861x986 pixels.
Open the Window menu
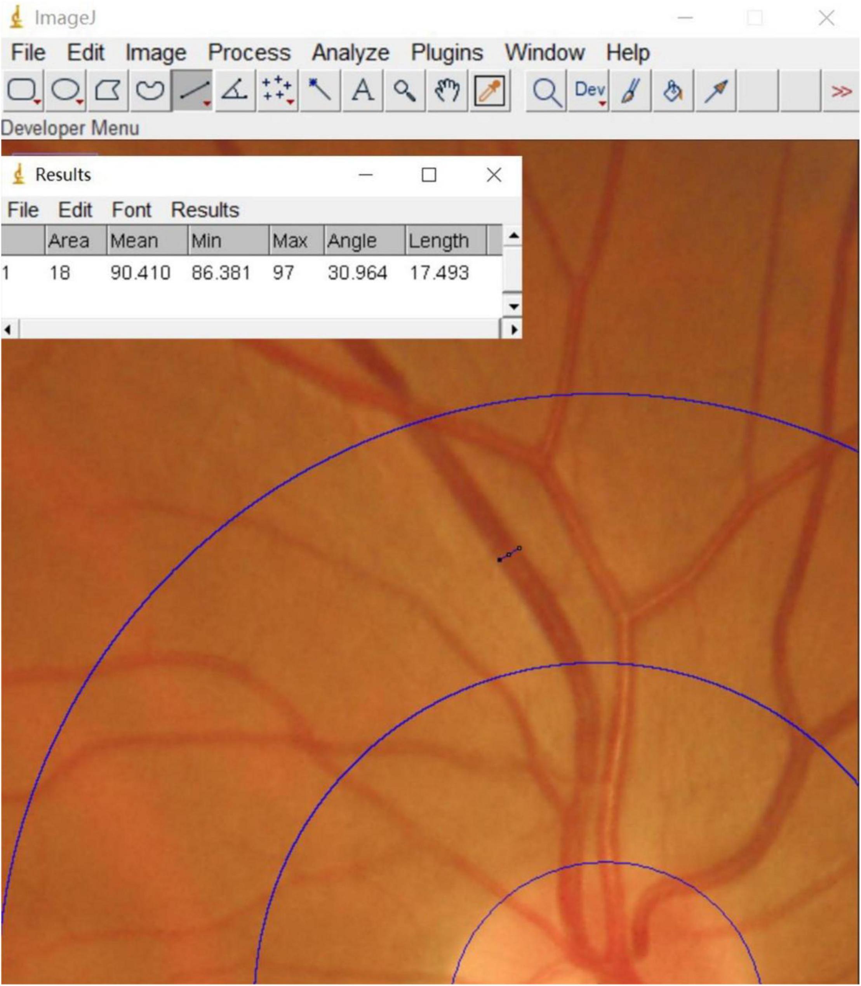point(545,52)
